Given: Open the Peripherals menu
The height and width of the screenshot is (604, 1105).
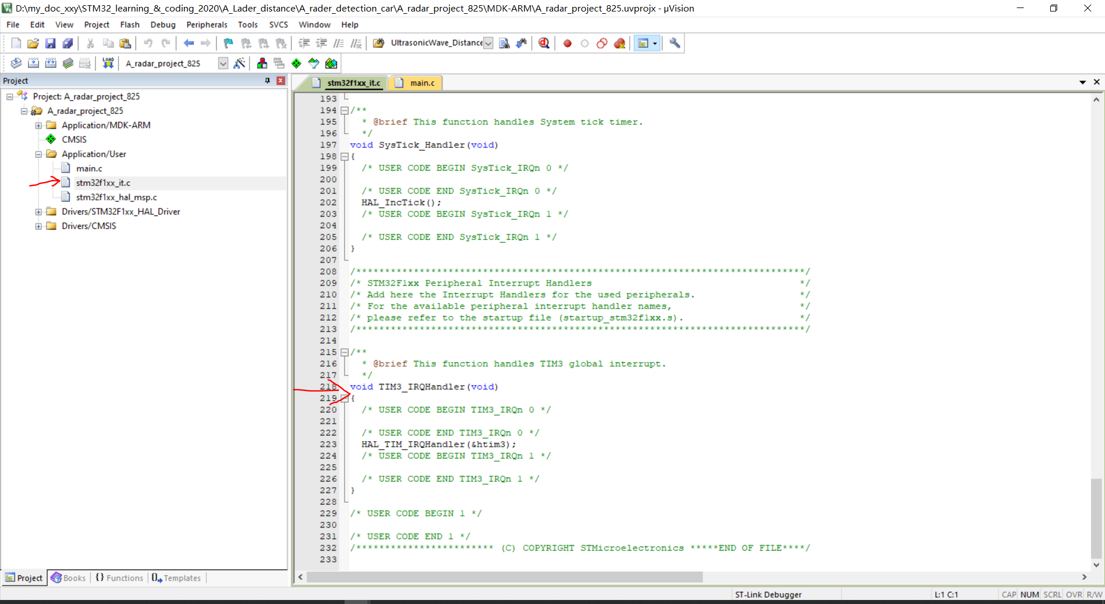Looking at the screenshot, I should click(207, 25).
